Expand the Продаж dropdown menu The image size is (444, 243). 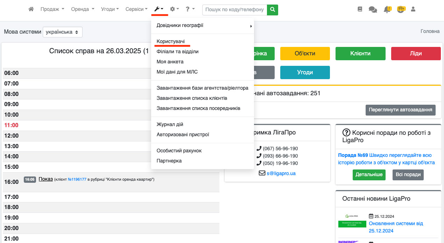(x=52, y=9)
